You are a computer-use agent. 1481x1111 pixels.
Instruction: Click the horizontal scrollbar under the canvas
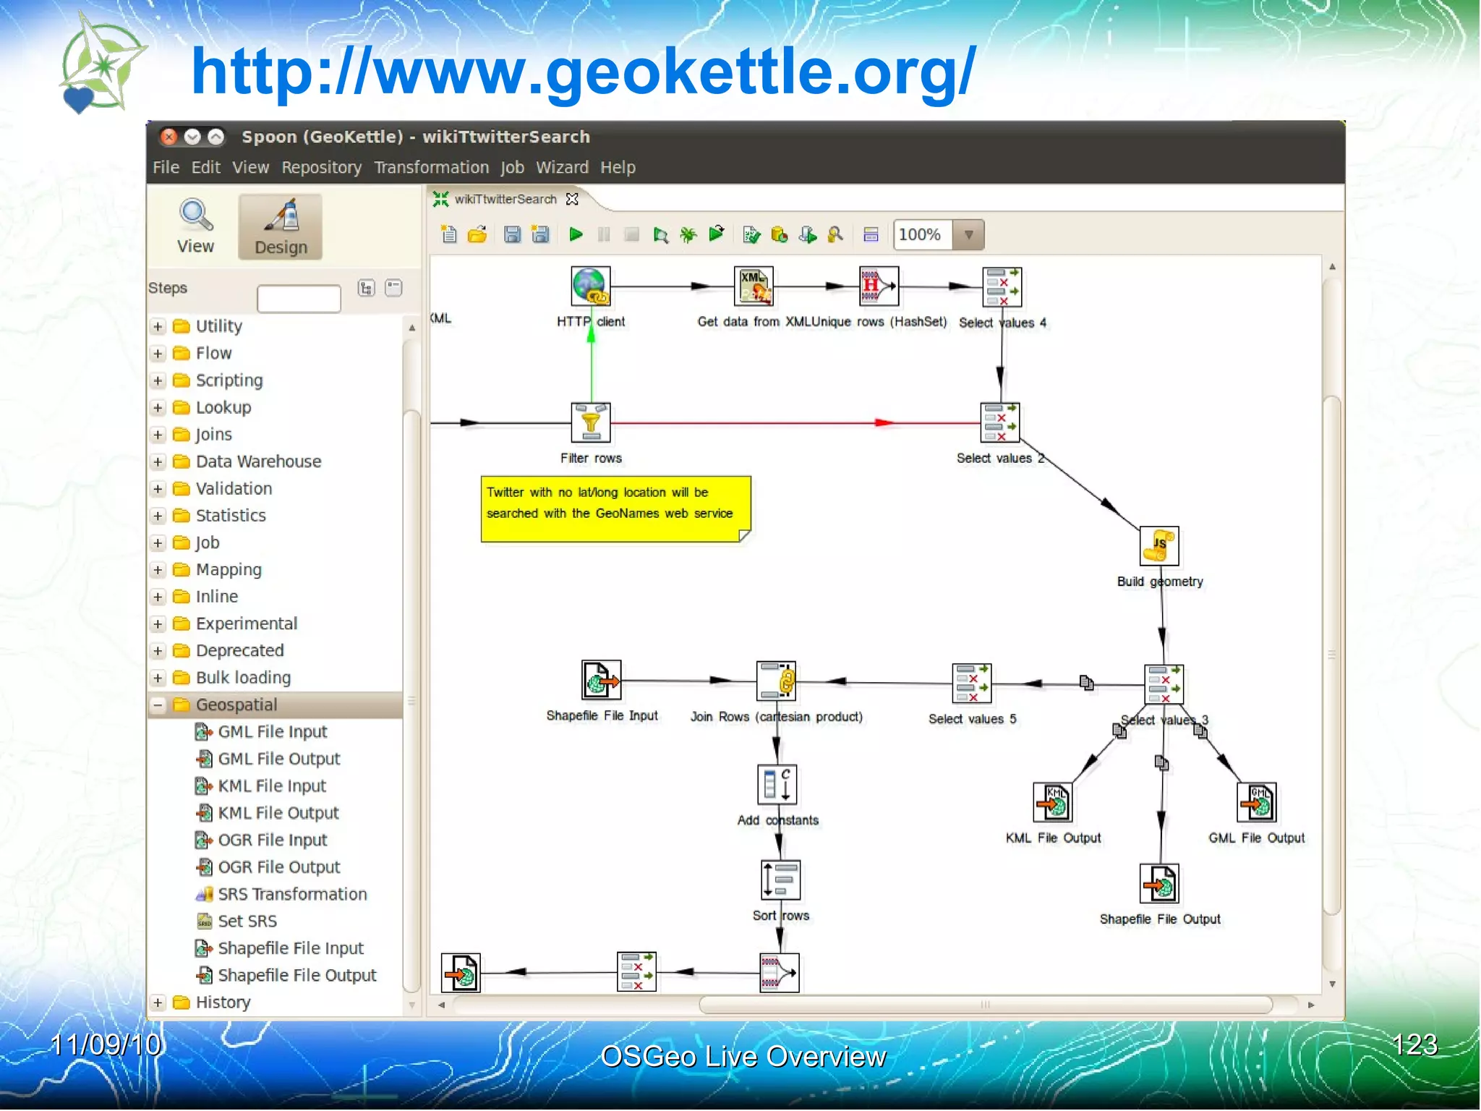(984, 1005)
